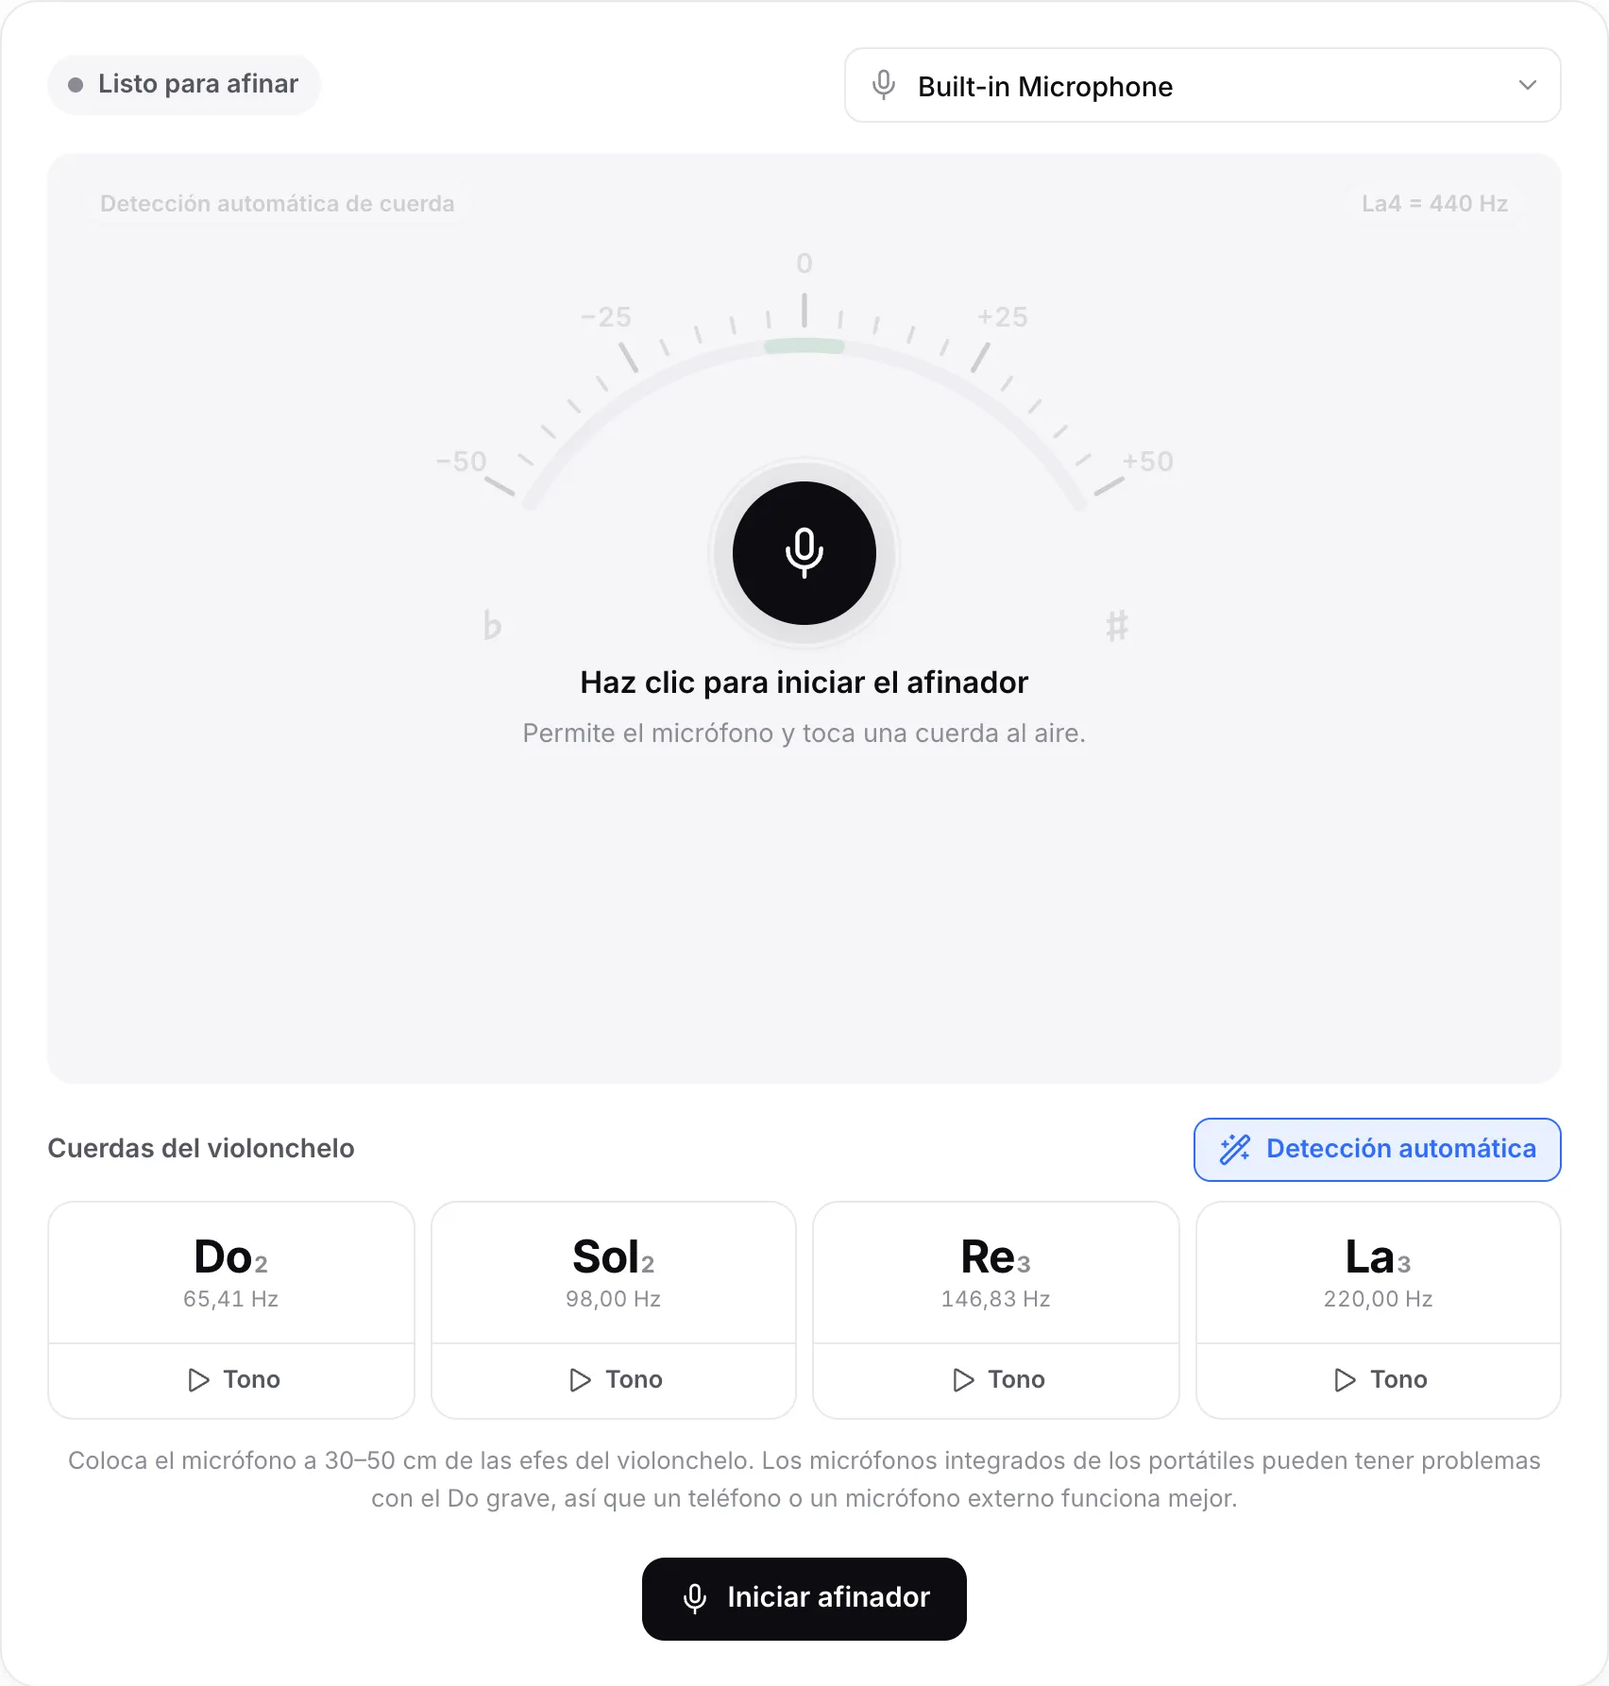Click the sharp symbol beside the gauge

(1117, 626)
